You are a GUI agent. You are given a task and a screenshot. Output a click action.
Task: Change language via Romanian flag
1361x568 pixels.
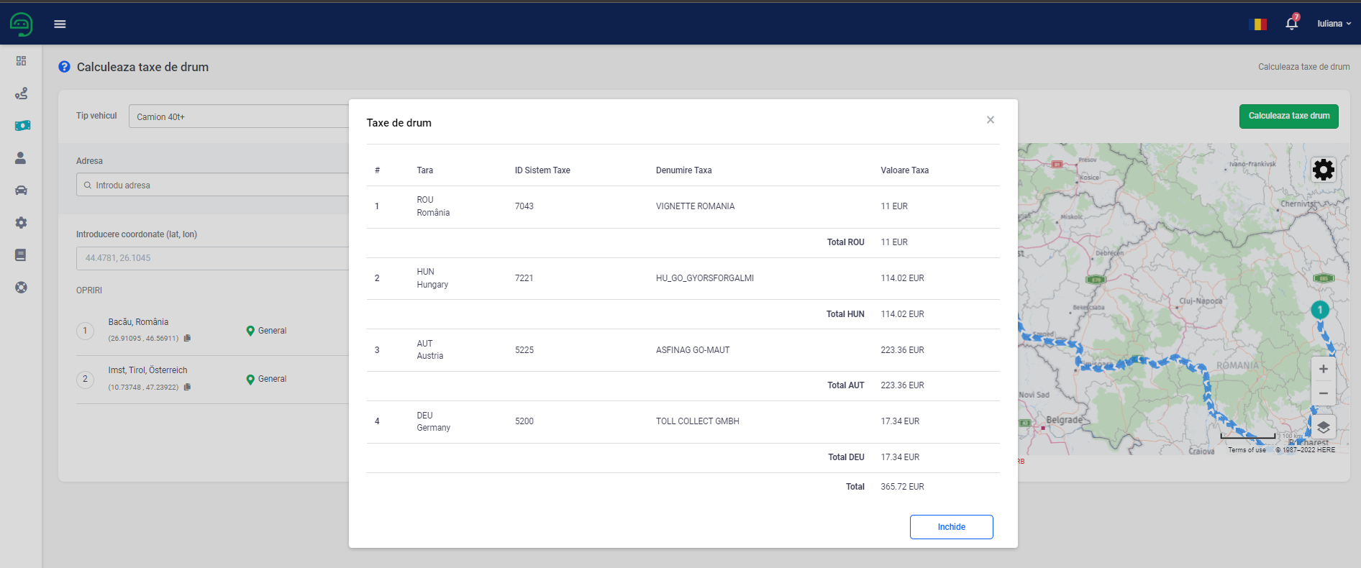point(1260,24)
